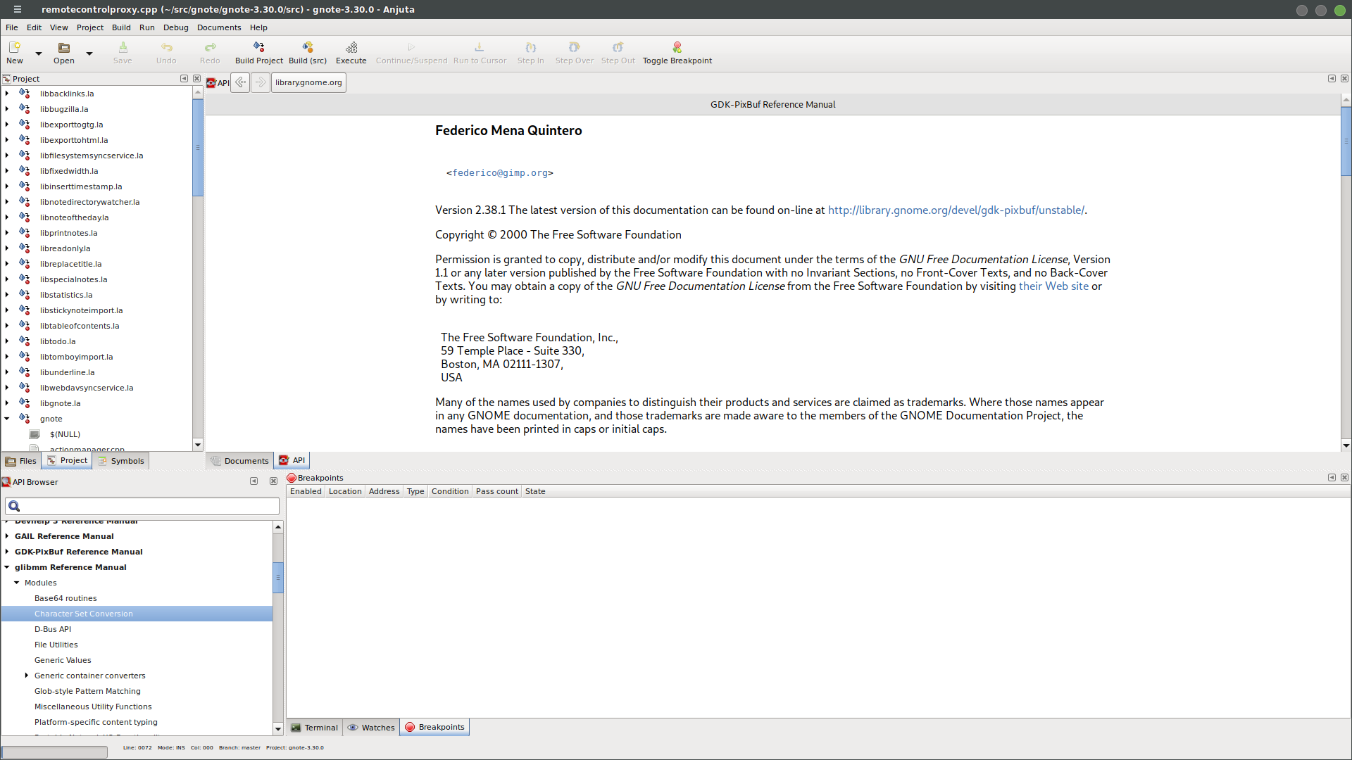The width and height of the screenshot is (1352, 760).
Task: Click the Undo toolbar icon
Action: point(166,47)
